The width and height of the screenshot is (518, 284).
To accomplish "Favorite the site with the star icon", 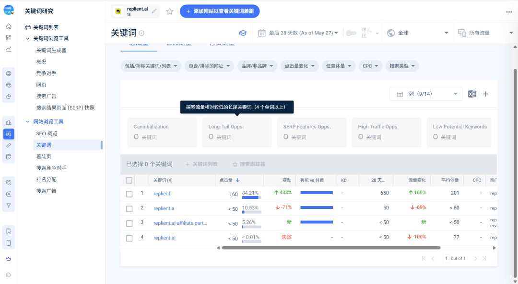I will click(170, 11).
